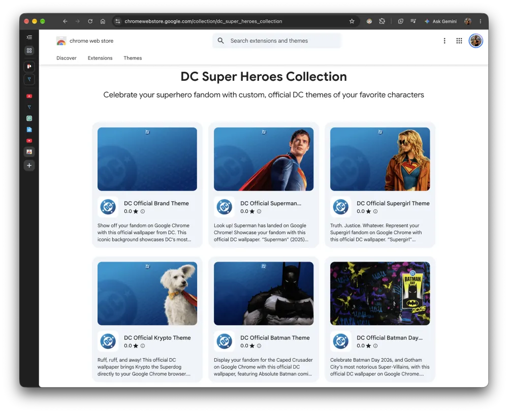Open the DC Official Batman Day... title
The width and height of the screenshot is (508, 413).
(x=390, y=338)
